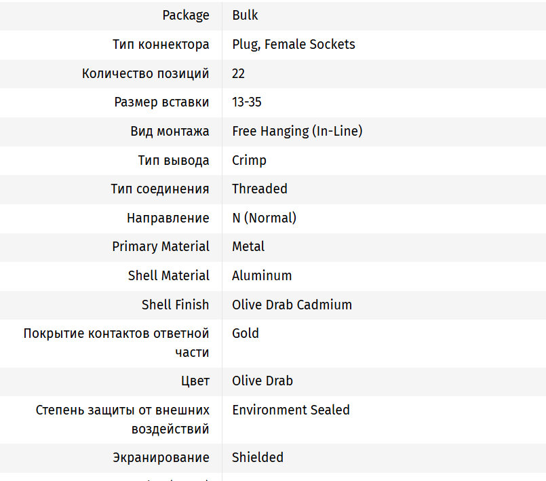Click the Shielded value
Image resolution: width=546 pixels, height=481 pixels.
(x=257, y=457)
